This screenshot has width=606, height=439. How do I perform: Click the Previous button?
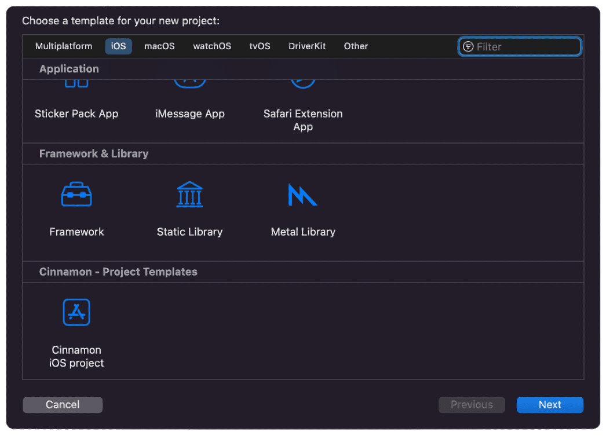pyautogui.click(x=472, y=405)
